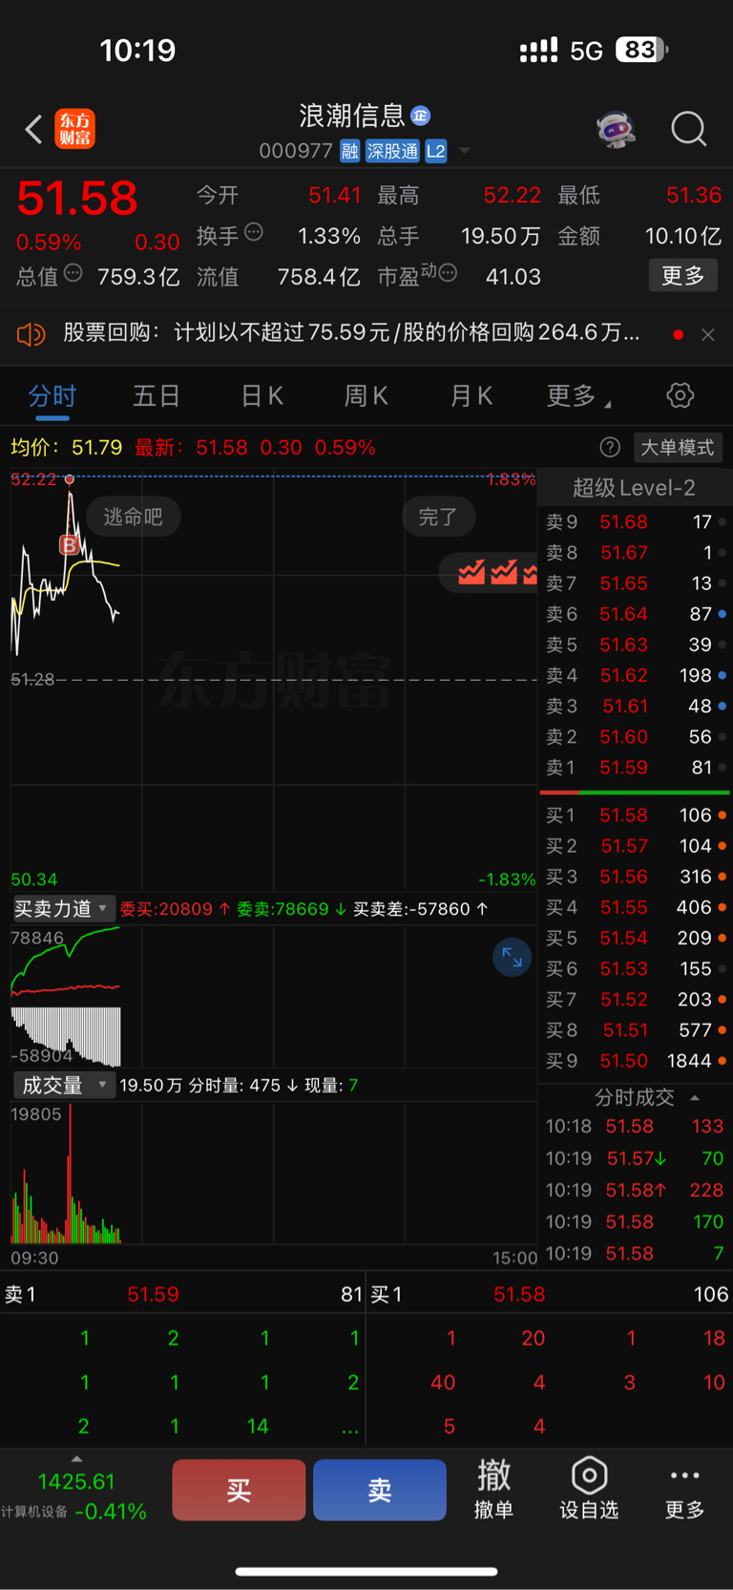Select 买9 order row at 51.50
733x1590 pixels.
[636, 1061]
